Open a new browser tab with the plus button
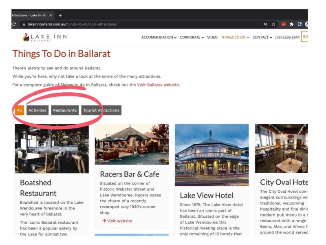This screenshot has height=245, width=326. (60, 16)
